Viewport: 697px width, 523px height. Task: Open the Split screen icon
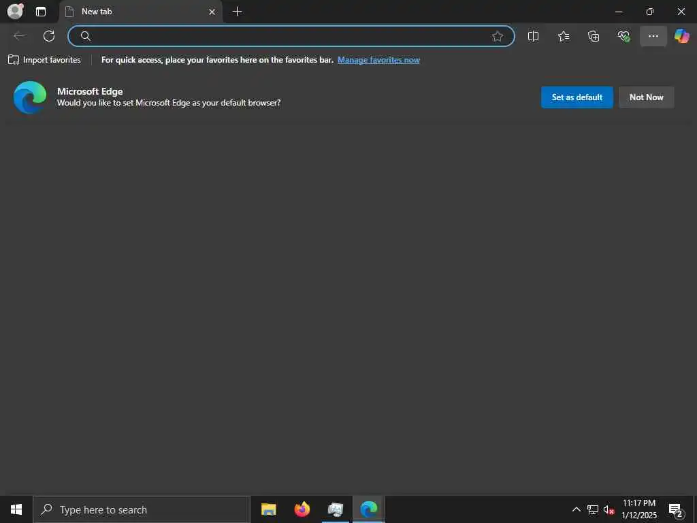click(x=533, y=36)
